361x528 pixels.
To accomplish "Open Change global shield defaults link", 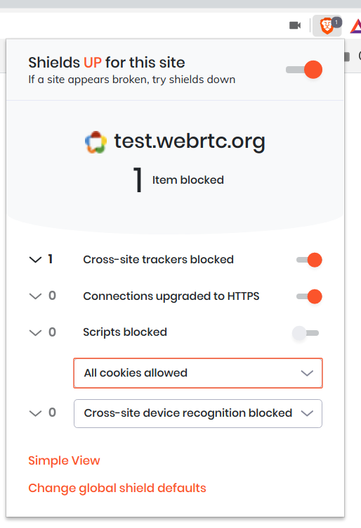I will click(117, 489).
